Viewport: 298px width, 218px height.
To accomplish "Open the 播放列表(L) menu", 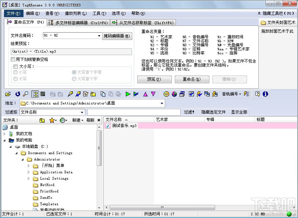I will point(76,13).
